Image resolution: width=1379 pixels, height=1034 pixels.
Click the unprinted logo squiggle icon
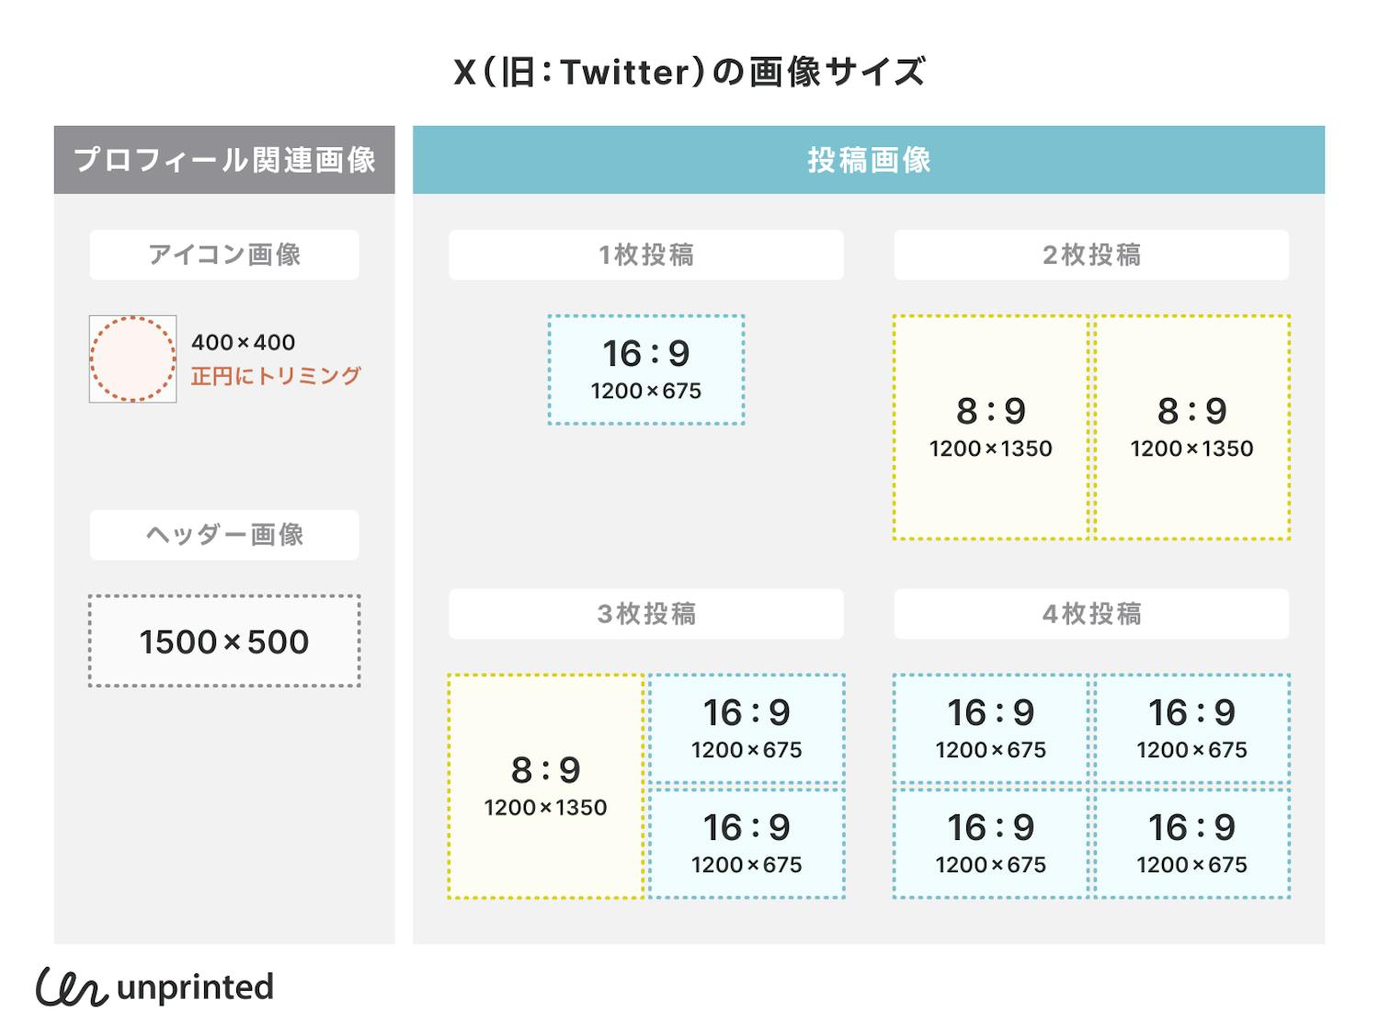72,987
